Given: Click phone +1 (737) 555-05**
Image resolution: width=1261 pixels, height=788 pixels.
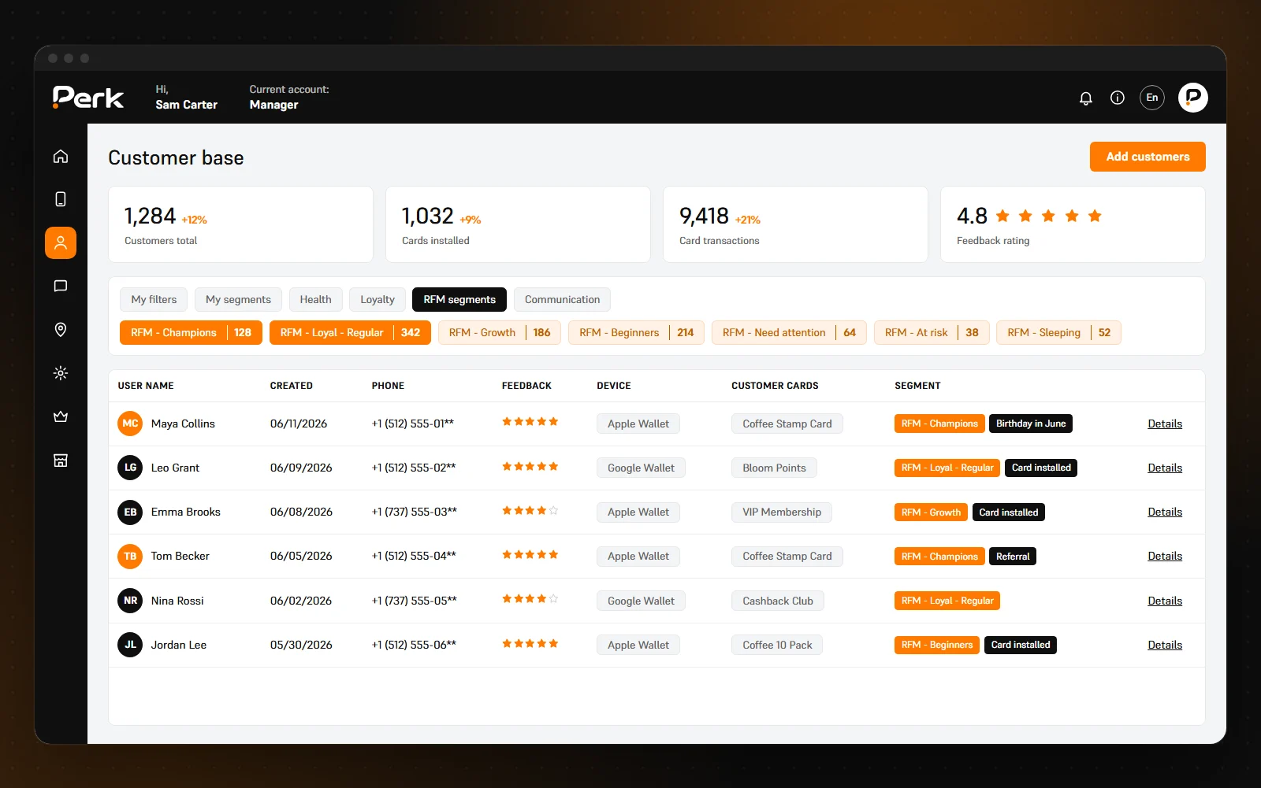Looking at the screenshot, I should coord(415,601).
